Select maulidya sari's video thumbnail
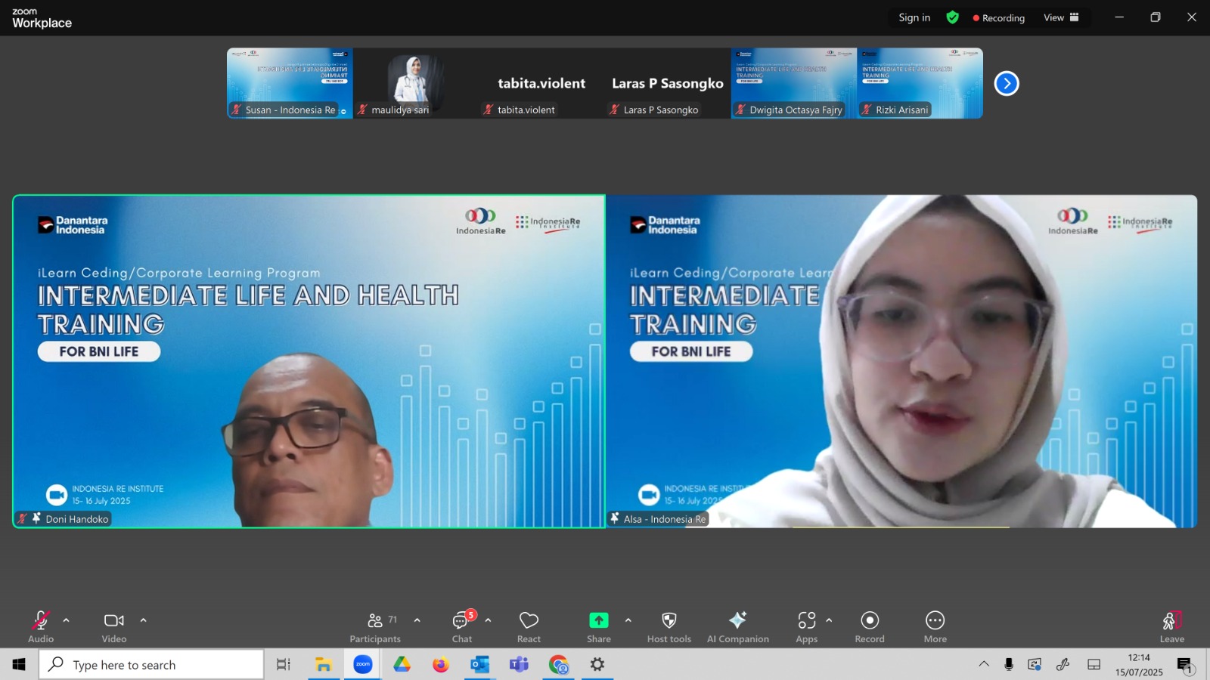Image resolution: width=1210 pixels, height=680 pixels. coord(416,83)
